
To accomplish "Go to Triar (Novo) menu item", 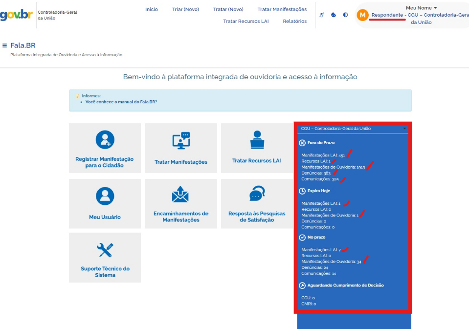I will [185, 9].
